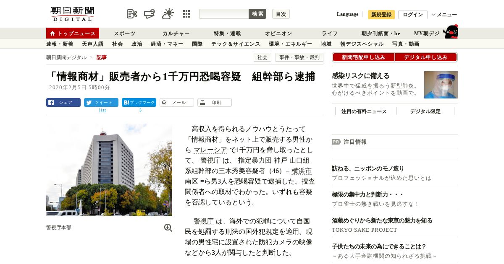Enlarge photo with magnifier icon
The height and width of the screenshot is (264, 504).
[x=168, y=228]
